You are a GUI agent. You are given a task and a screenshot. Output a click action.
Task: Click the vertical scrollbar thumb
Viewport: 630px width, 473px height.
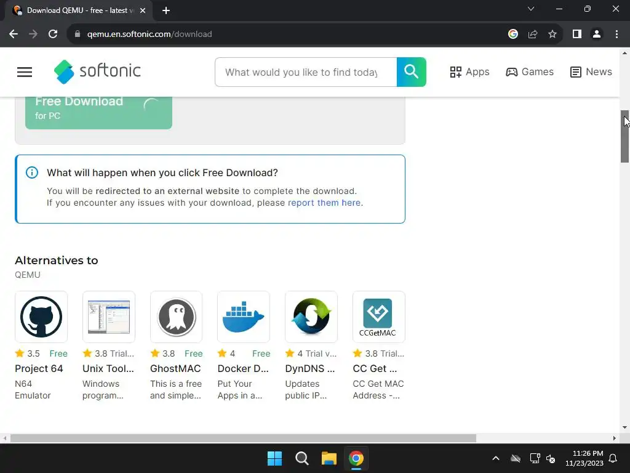pos(624,136)
